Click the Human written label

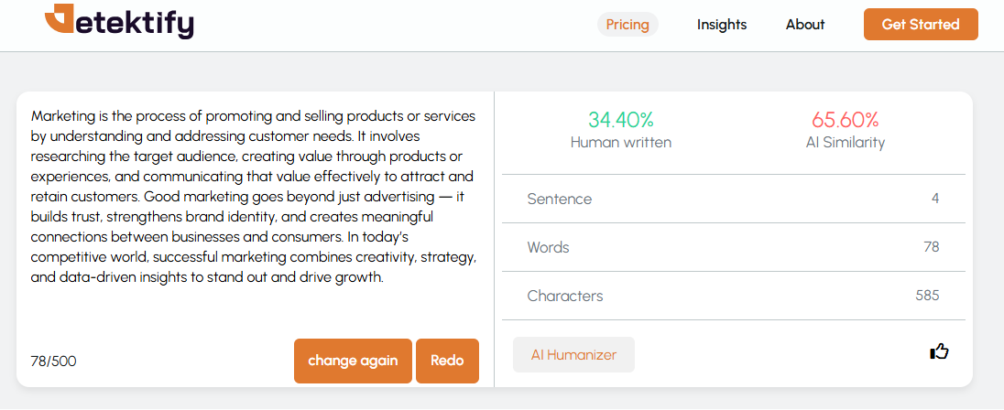[x=620, y=142]
